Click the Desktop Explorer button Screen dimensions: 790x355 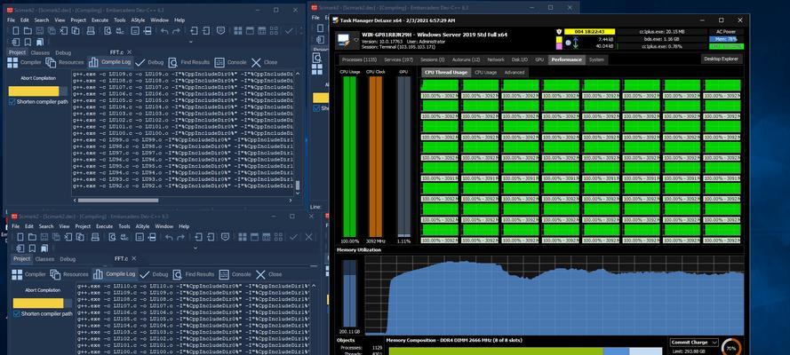(722, 59)
